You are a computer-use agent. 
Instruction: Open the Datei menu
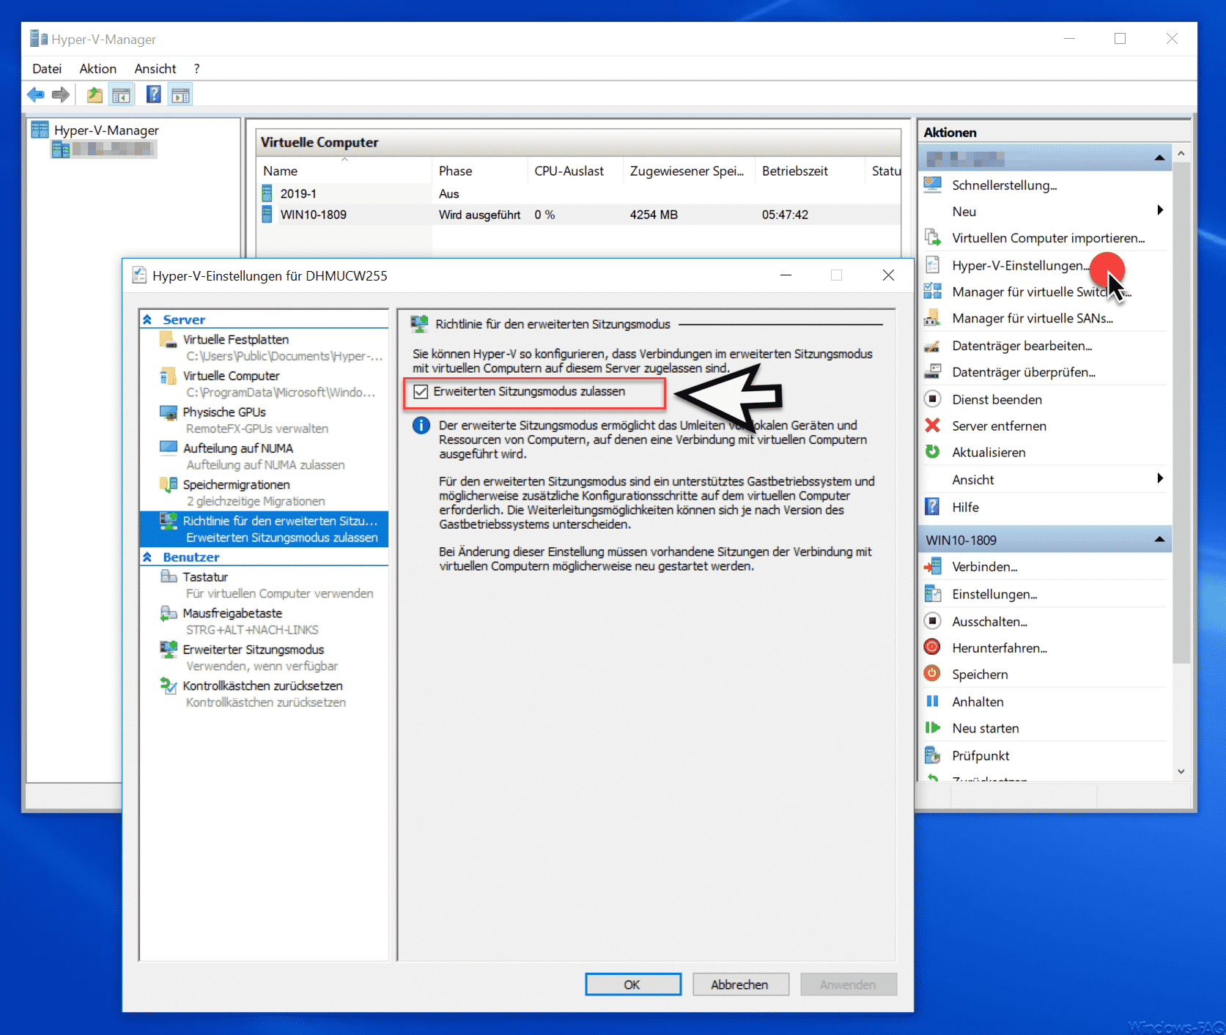pyautogui.click(x=47, y=68)
